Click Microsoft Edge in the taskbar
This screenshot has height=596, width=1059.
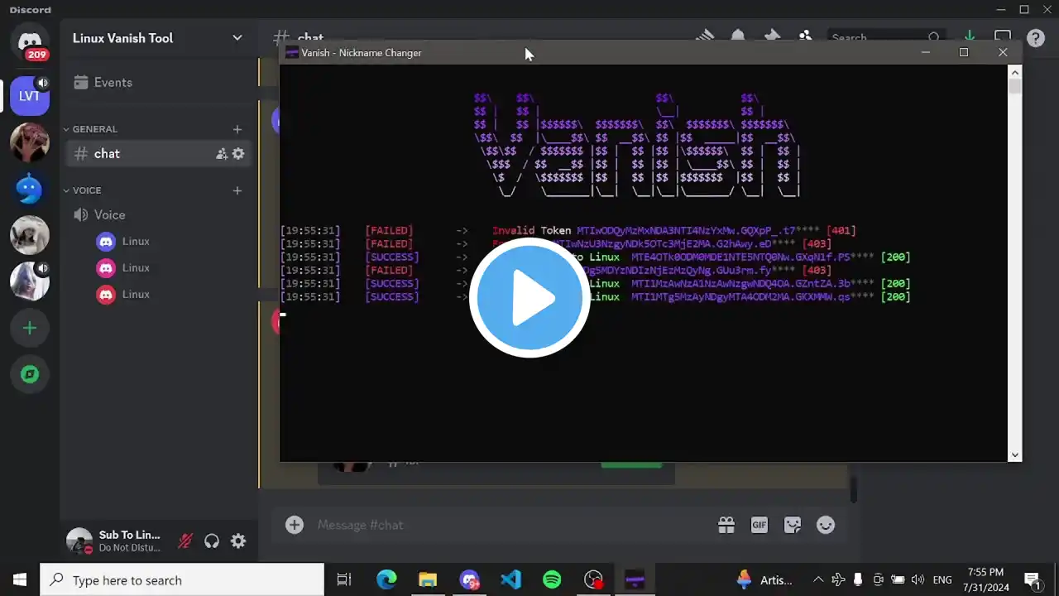[386, 580]
